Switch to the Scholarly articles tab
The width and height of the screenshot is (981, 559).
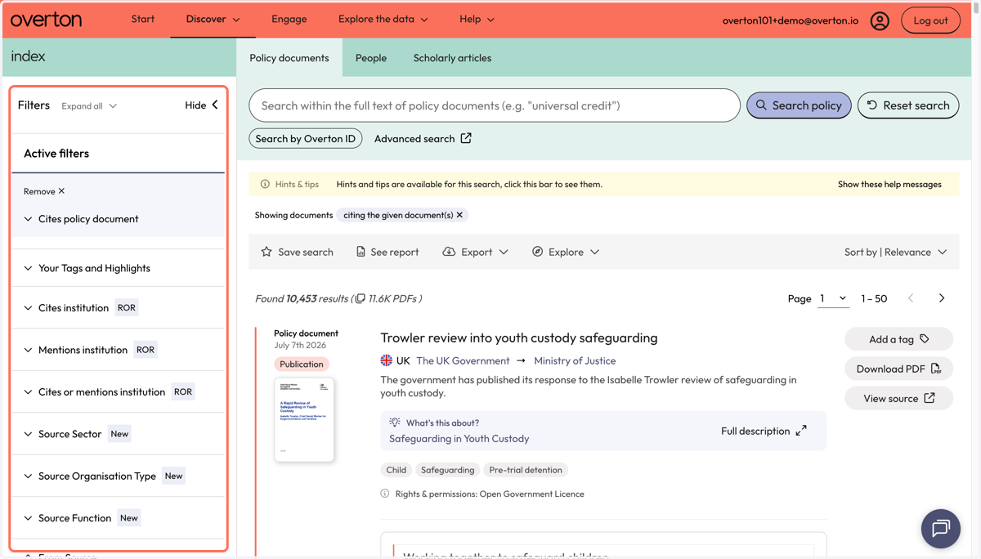(452, 58)
